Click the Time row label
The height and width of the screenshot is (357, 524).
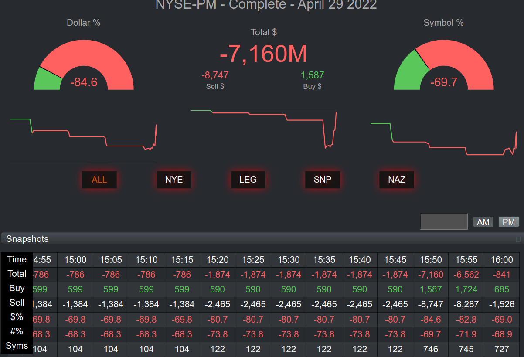point(17,259)
